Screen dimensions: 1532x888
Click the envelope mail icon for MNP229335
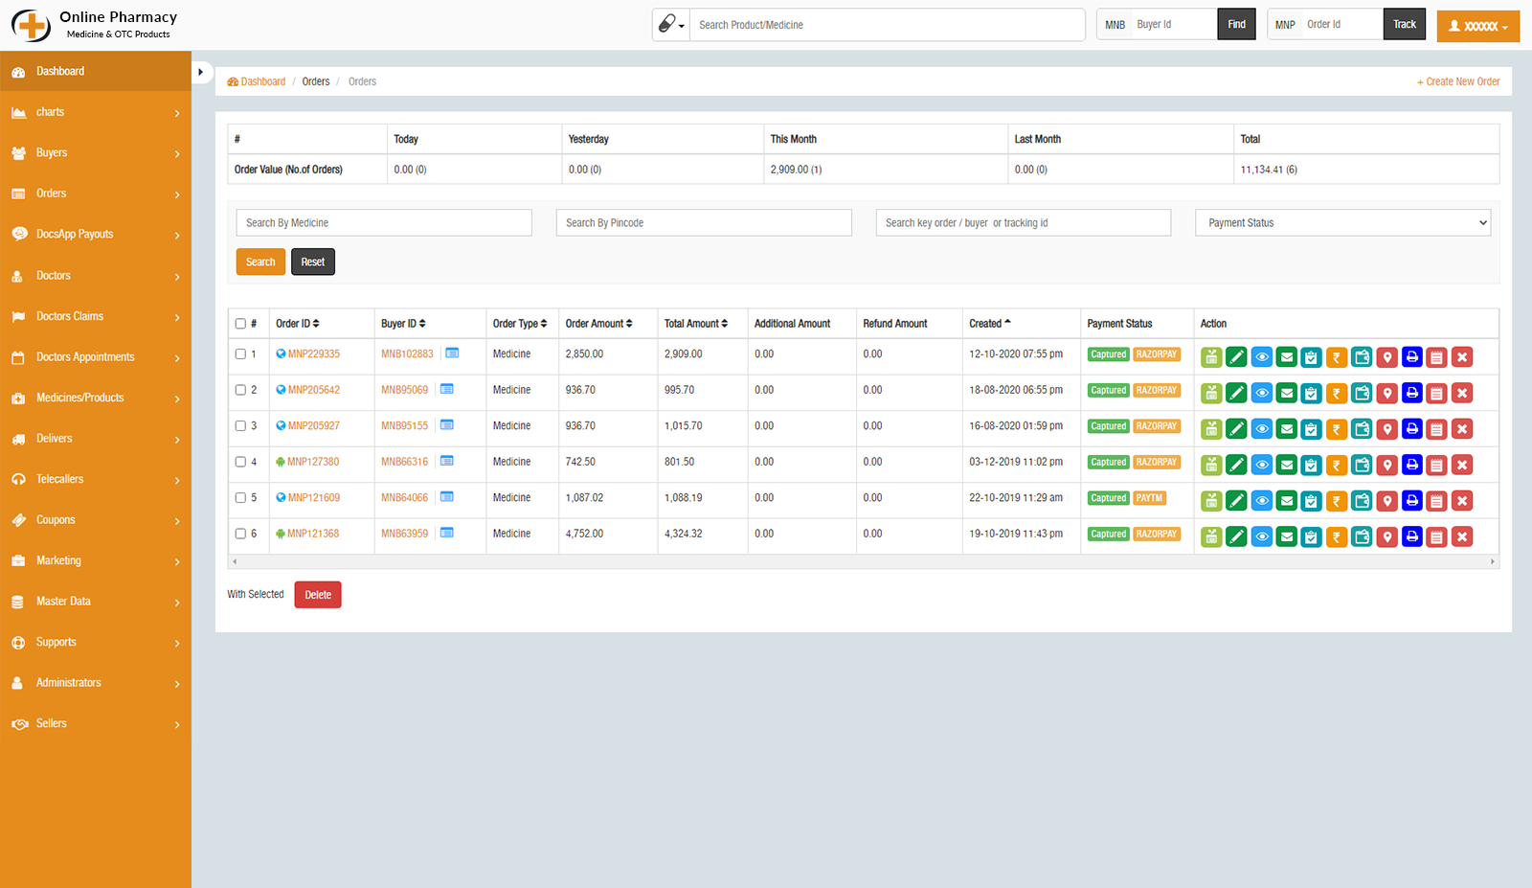[1287, 357]
